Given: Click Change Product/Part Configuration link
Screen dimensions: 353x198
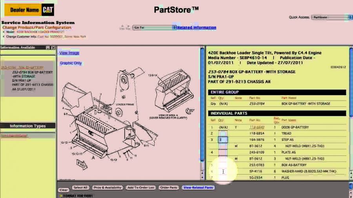Looking at the screenshot, I should coord(37,27).
